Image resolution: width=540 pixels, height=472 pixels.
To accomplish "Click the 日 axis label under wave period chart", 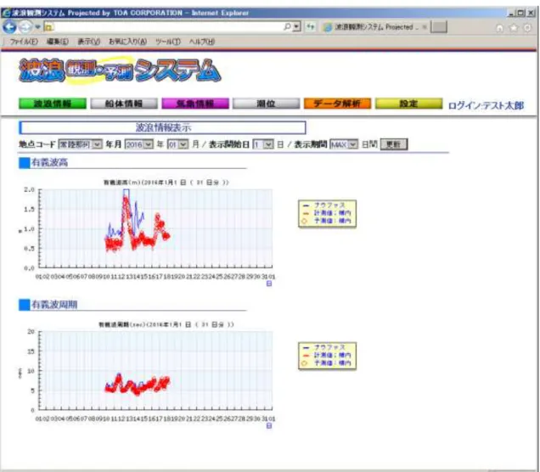I will tap(269, 426).
